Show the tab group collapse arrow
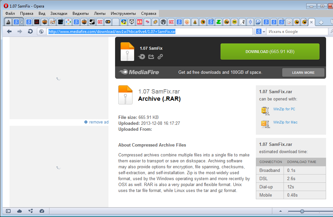The image size is (333, 217). 22,22
